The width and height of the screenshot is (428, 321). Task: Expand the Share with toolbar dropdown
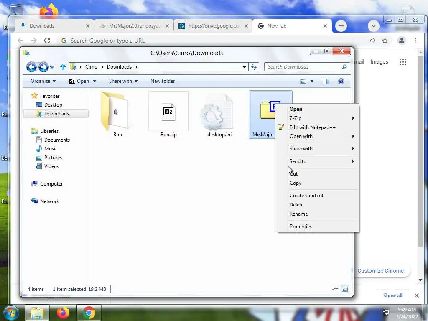tap(123, 81)
